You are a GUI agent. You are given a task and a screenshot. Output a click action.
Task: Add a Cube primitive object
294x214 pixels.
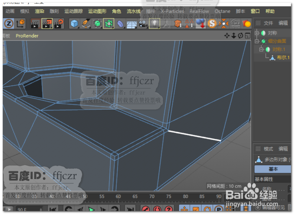tap(74, 24)
